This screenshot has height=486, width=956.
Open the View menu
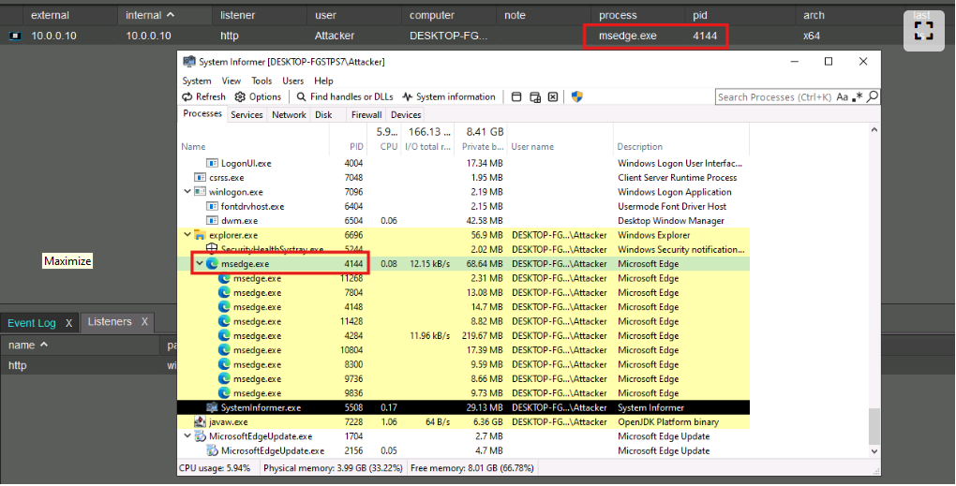click(232, 81)
